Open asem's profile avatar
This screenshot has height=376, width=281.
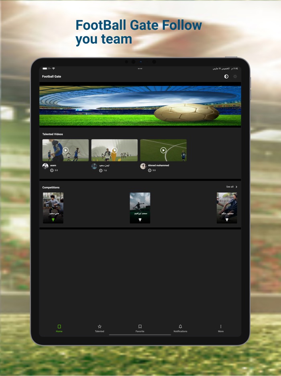coord(45,166)
